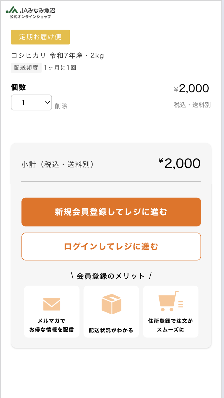Open the 個数 quantity dropdown
The image size is (224, 398).
(x=31, y=102)
